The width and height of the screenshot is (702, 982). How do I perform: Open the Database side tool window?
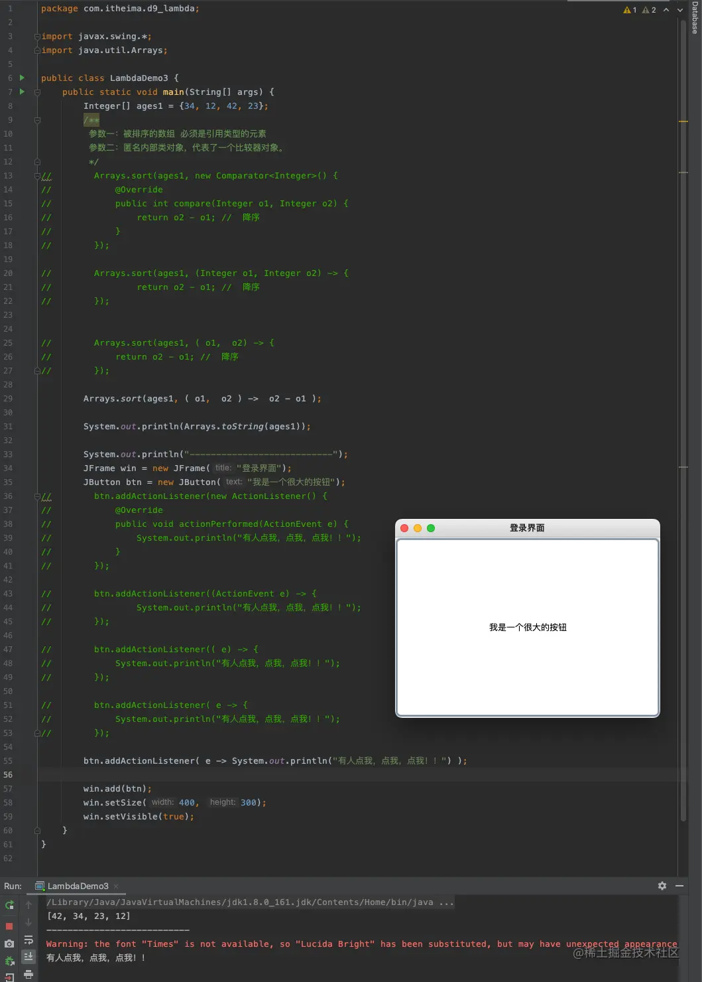coord(695,17)
